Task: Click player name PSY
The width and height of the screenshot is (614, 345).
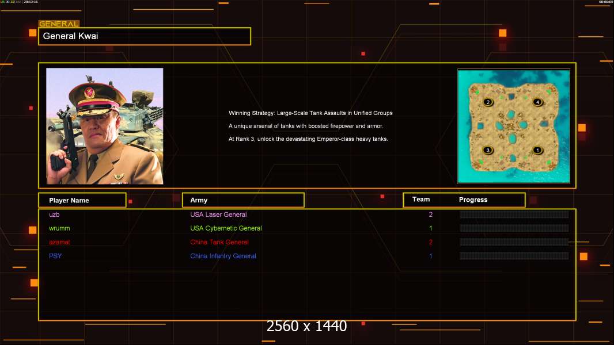Action: pos(55,256)
